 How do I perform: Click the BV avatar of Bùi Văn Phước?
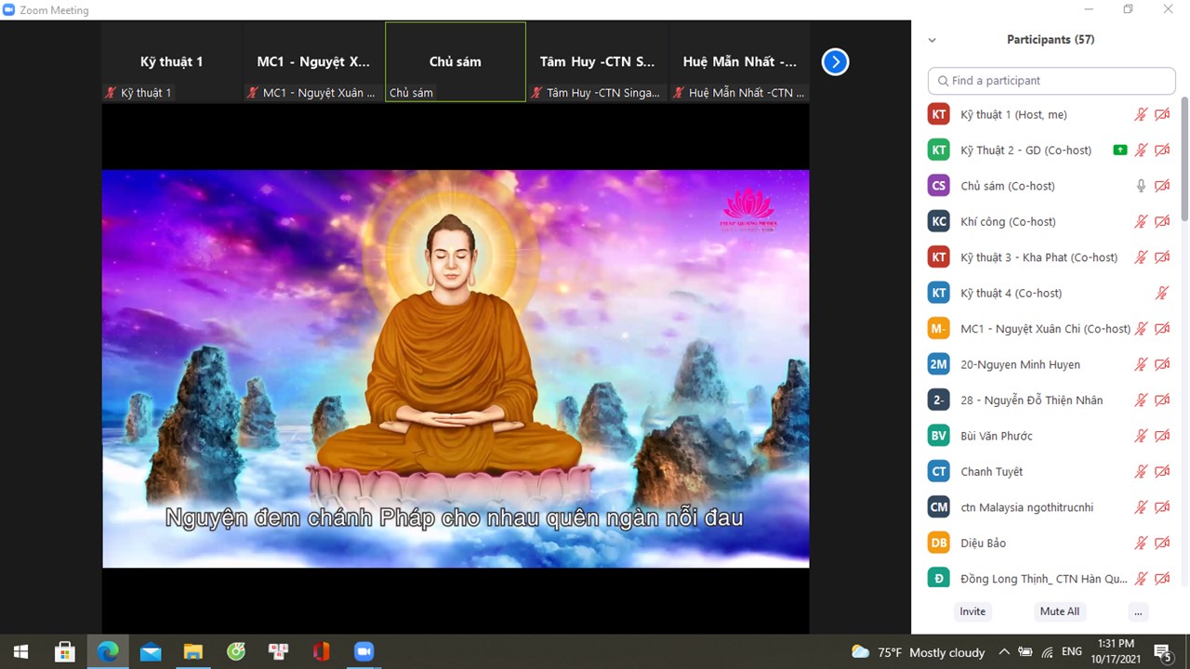[939, 436]
